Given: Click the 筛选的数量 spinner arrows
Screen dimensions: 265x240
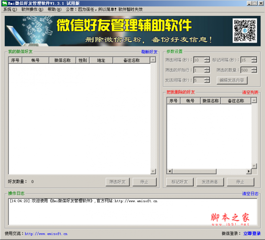Looking at the screenshot, I should coord(254,70).
